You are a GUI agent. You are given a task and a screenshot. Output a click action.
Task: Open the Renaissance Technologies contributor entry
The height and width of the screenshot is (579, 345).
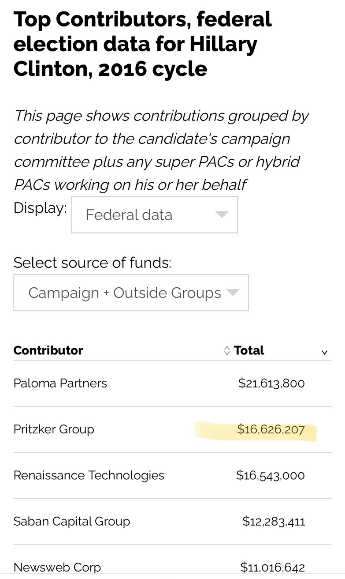click(89, 475)
